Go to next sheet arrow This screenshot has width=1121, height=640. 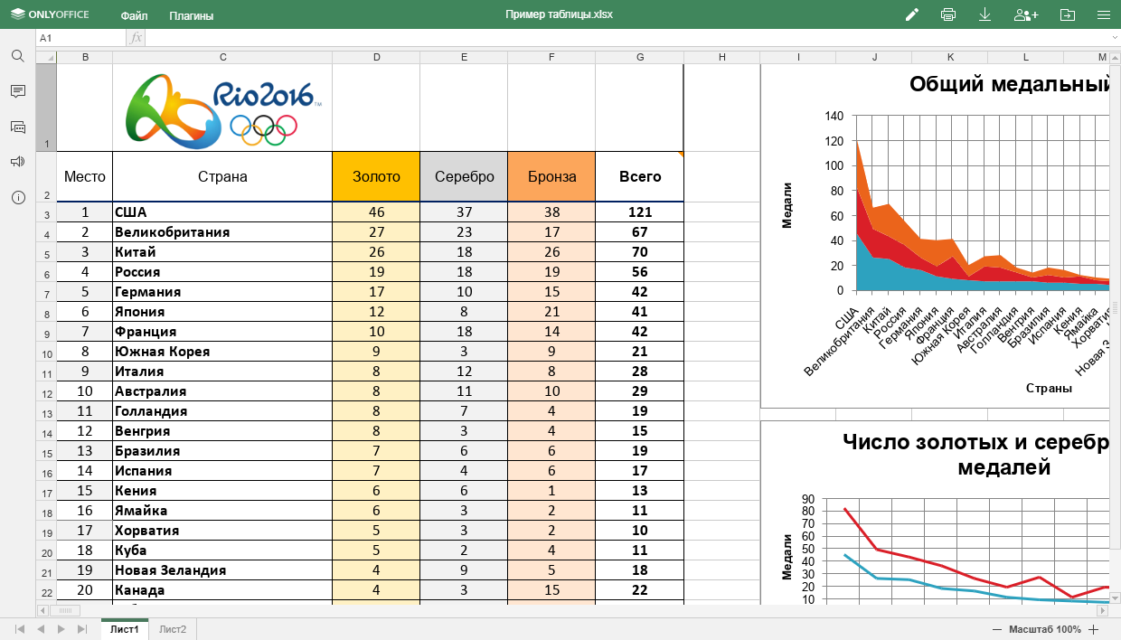tap(61, 629)
